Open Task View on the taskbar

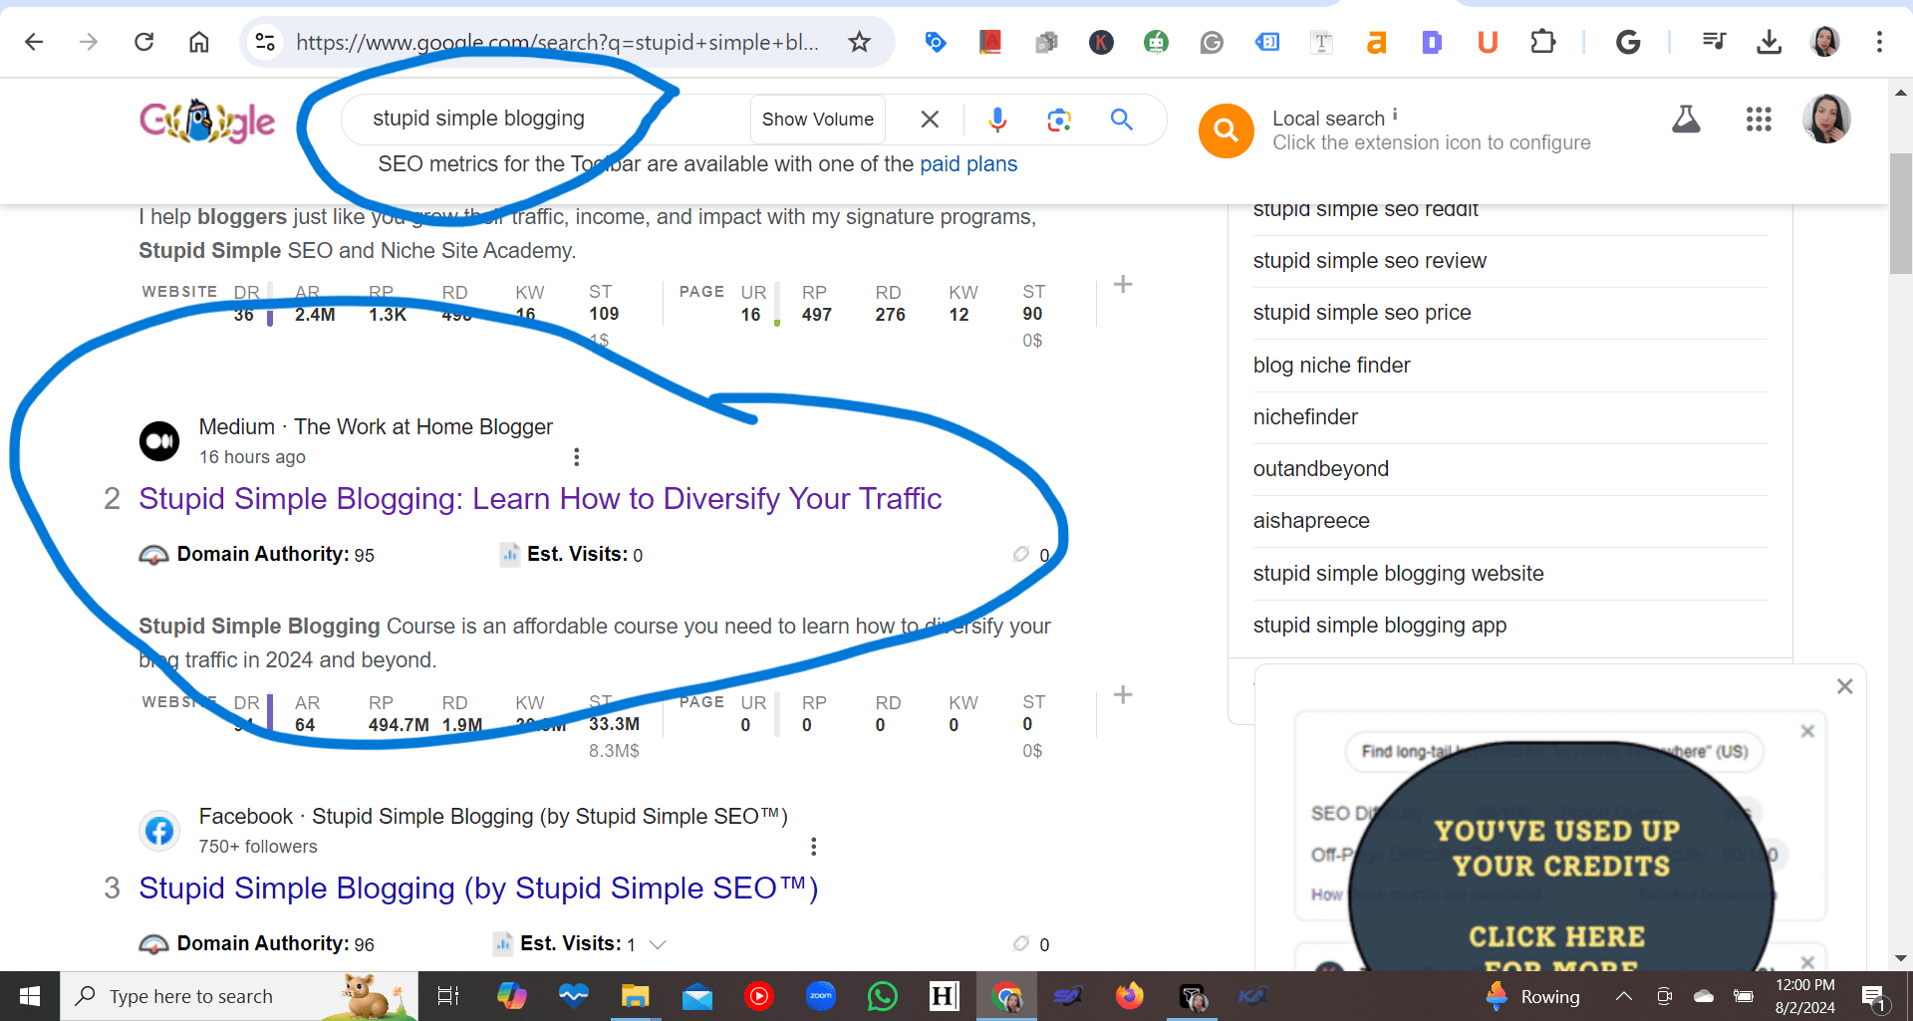click(448, 996)
